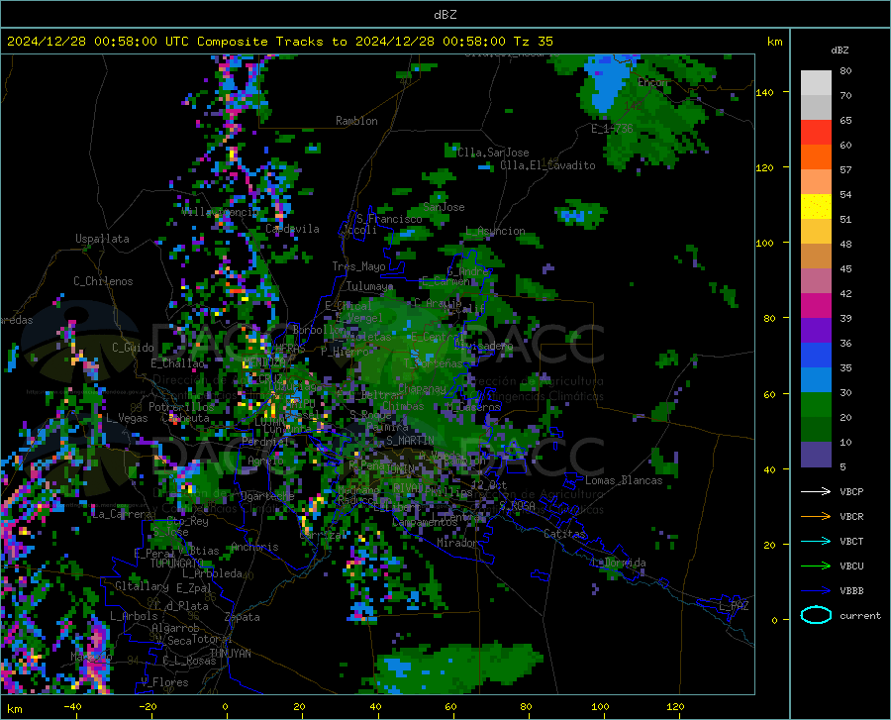Click the green 30 dBZ color swatch
The height and width of the screenshot is (720, 891).
(816, 405)
